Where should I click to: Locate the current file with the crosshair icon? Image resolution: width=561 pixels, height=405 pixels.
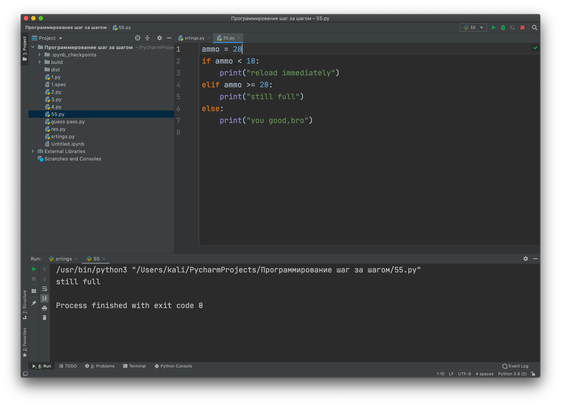click(137, 38)
